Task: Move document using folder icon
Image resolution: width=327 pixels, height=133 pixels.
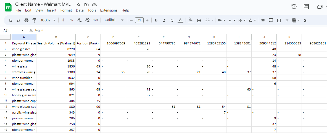Action: coord(86,5)
